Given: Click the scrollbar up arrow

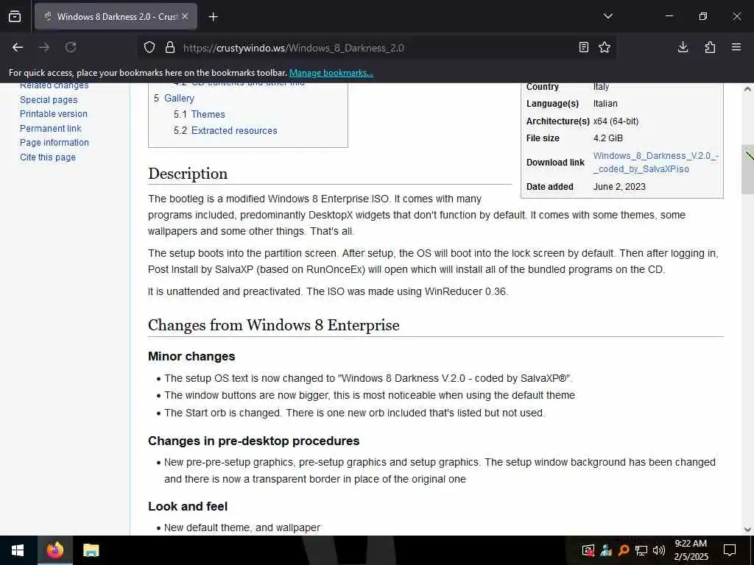Looking at the screenshot, I should [x=747, y=89].
